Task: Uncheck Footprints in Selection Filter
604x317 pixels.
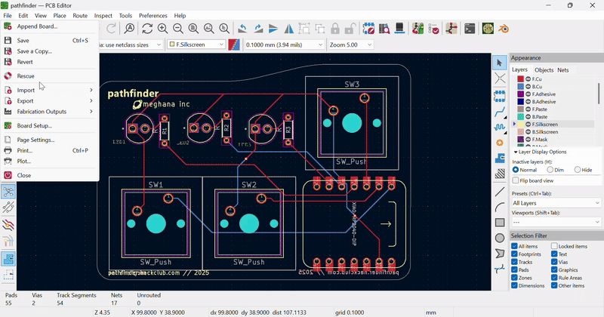Action: 515,254
